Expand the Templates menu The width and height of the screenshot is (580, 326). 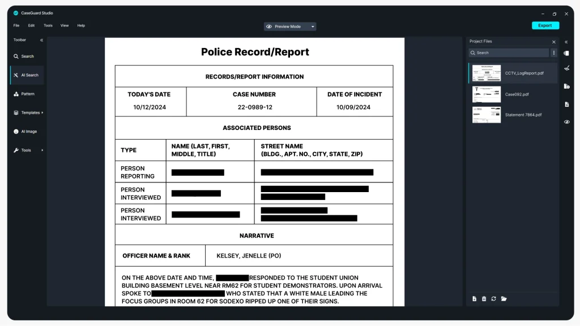26,112
